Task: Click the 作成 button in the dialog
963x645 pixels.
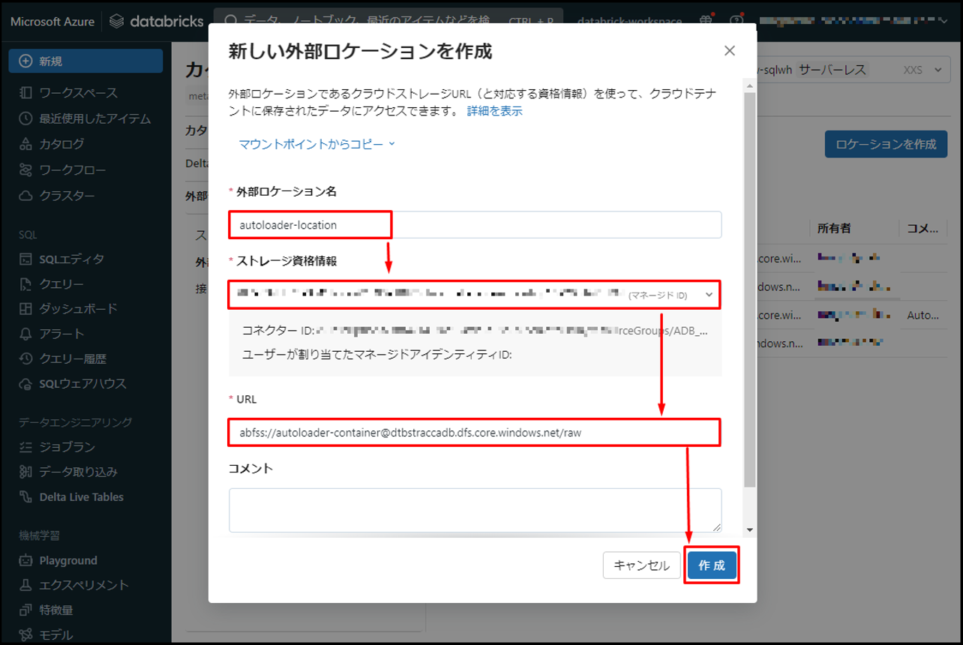Action: tap(712, 565)
